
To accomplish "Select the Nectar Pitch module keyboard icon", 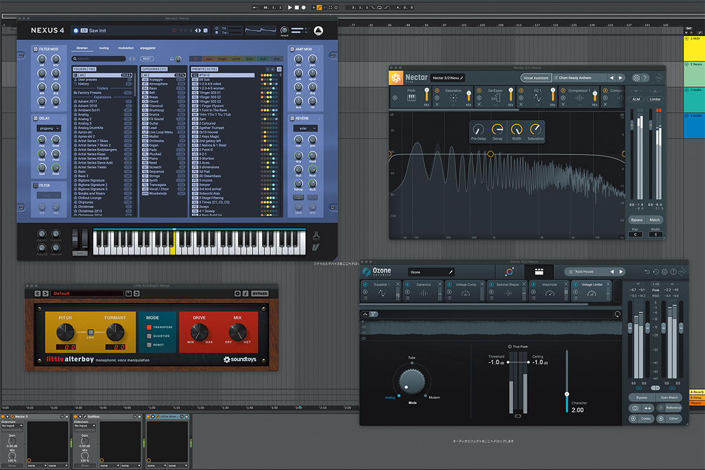I will click(x=411, y=98).
